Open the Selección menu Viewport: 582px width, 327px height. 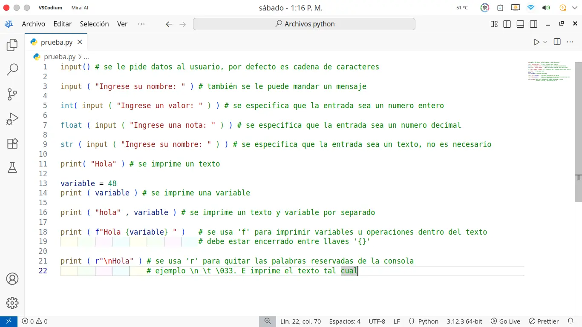click(95, 24)
